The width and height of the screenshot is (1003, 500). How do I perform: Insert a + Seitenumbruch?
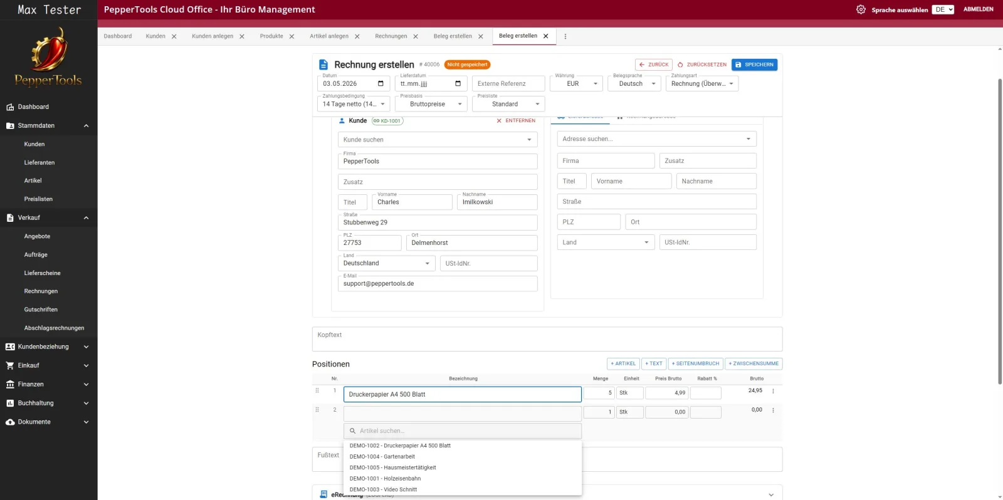point(696,363)
